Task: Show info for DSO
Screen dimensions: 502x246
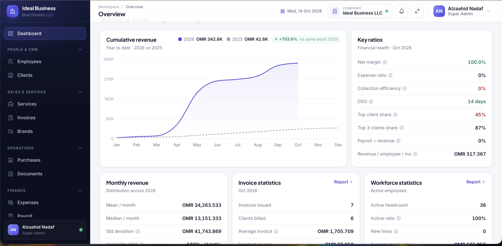Action: click(x=371, y=102)
